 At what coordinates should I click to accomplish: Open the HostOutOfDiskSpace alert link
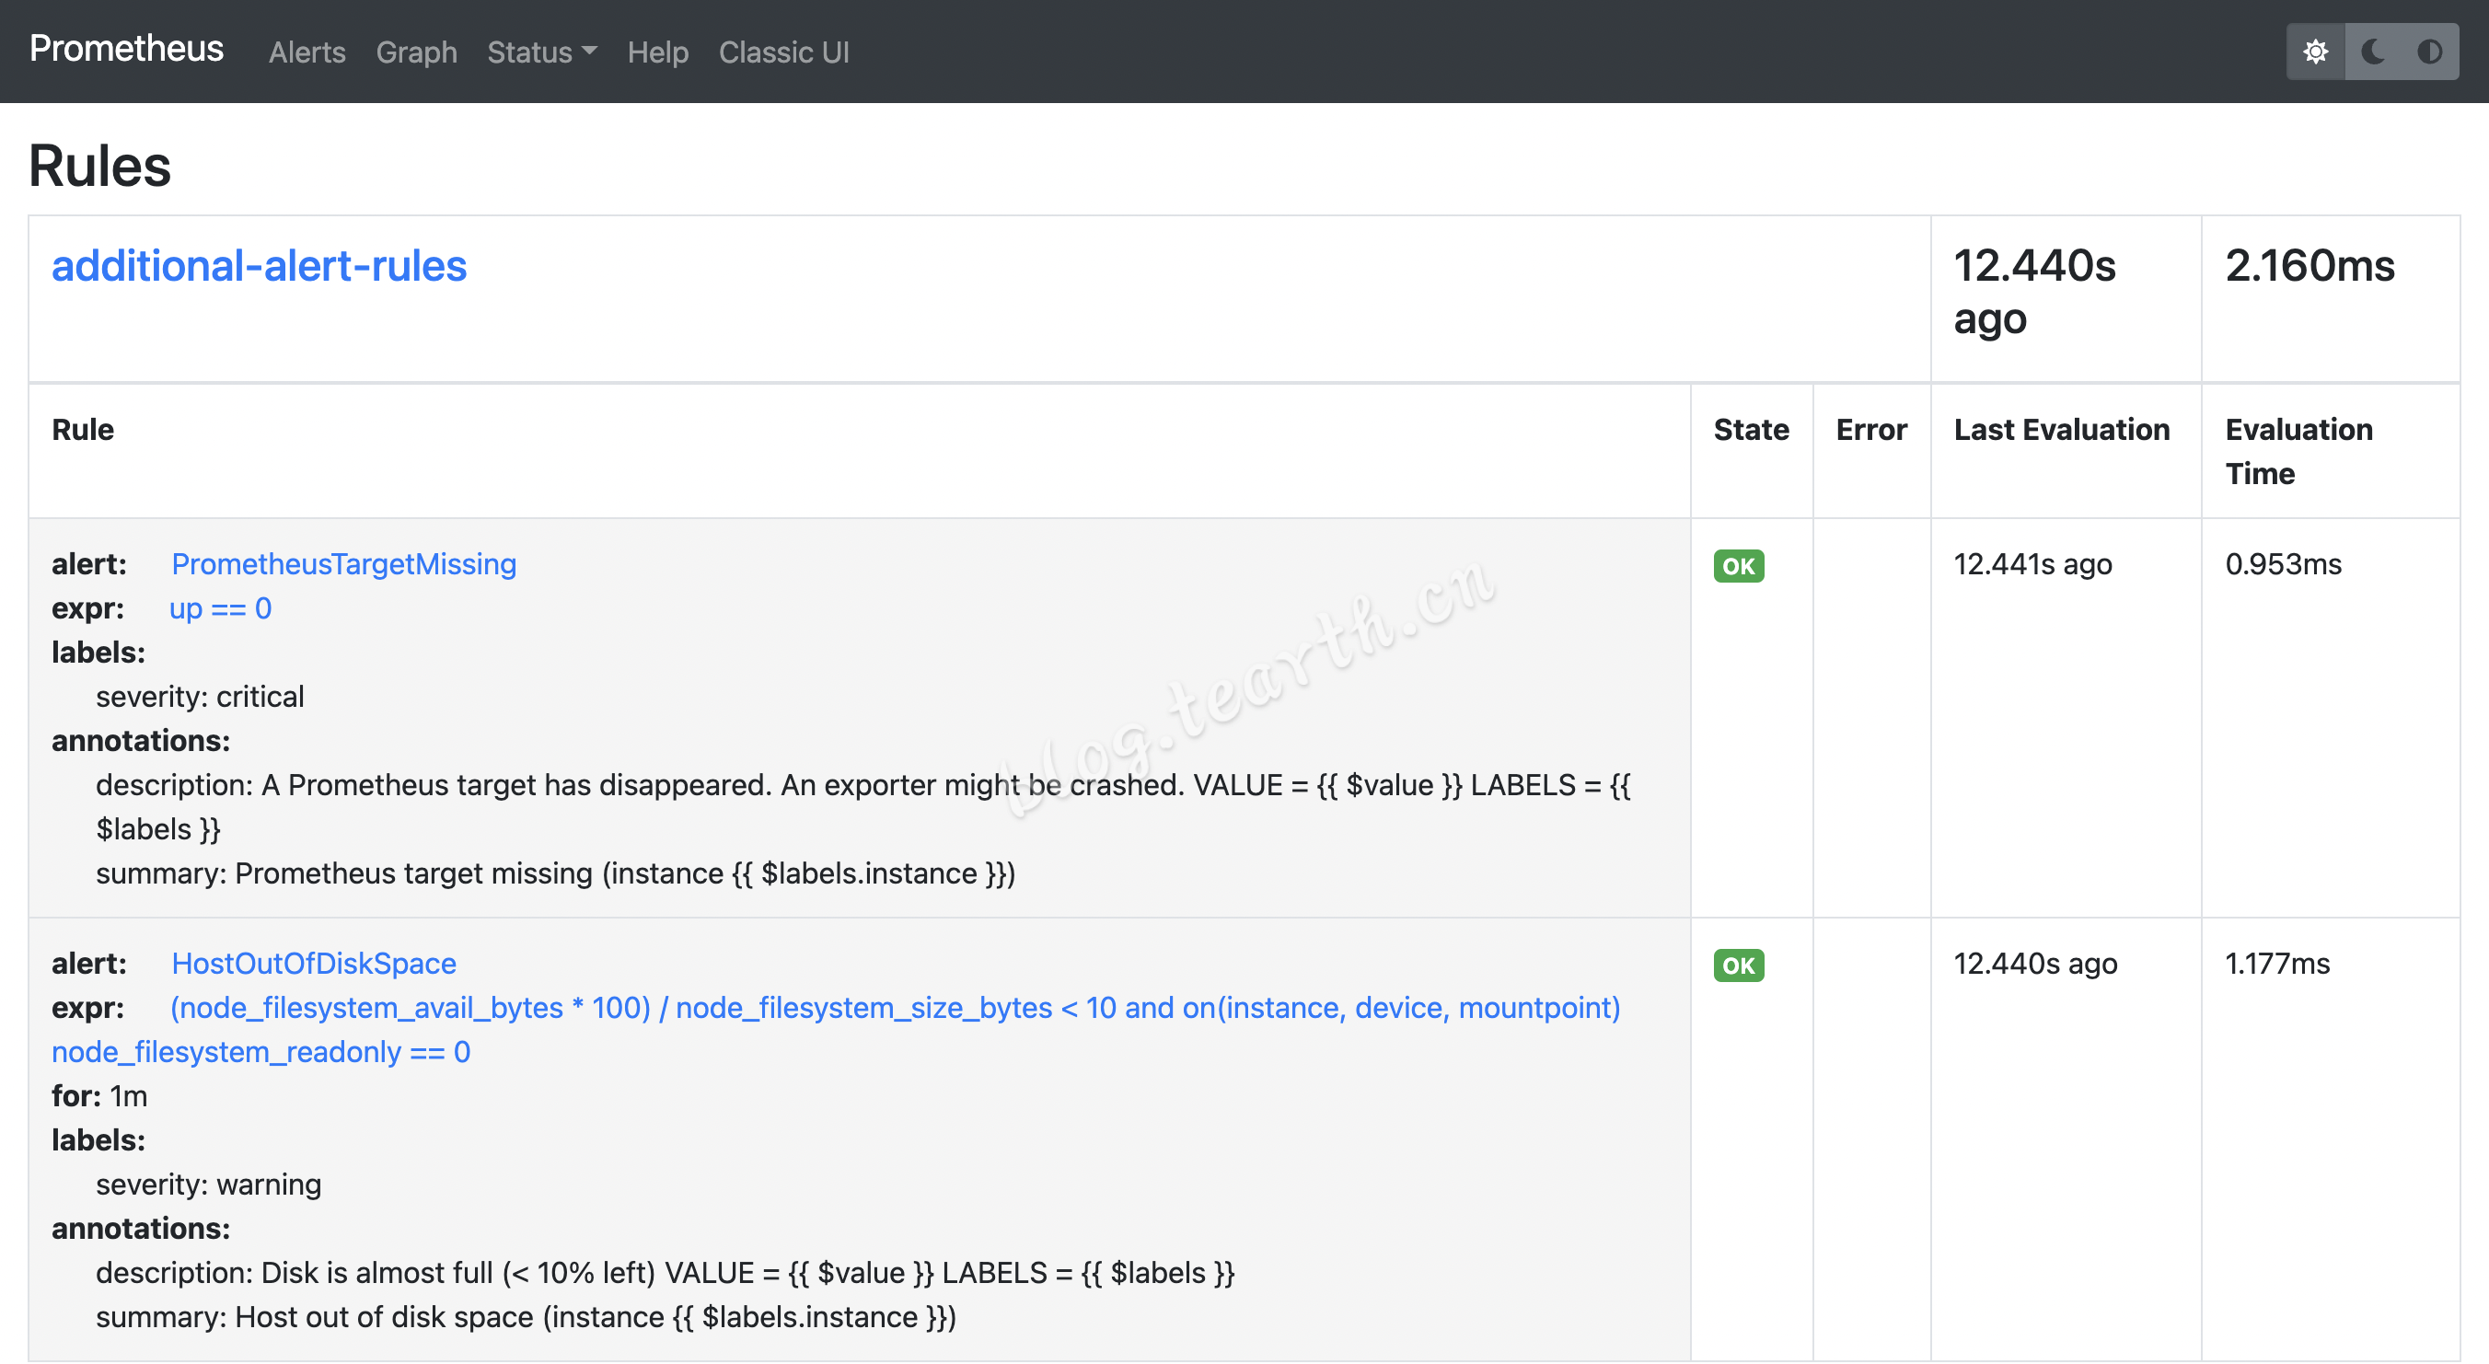[314, 963]
